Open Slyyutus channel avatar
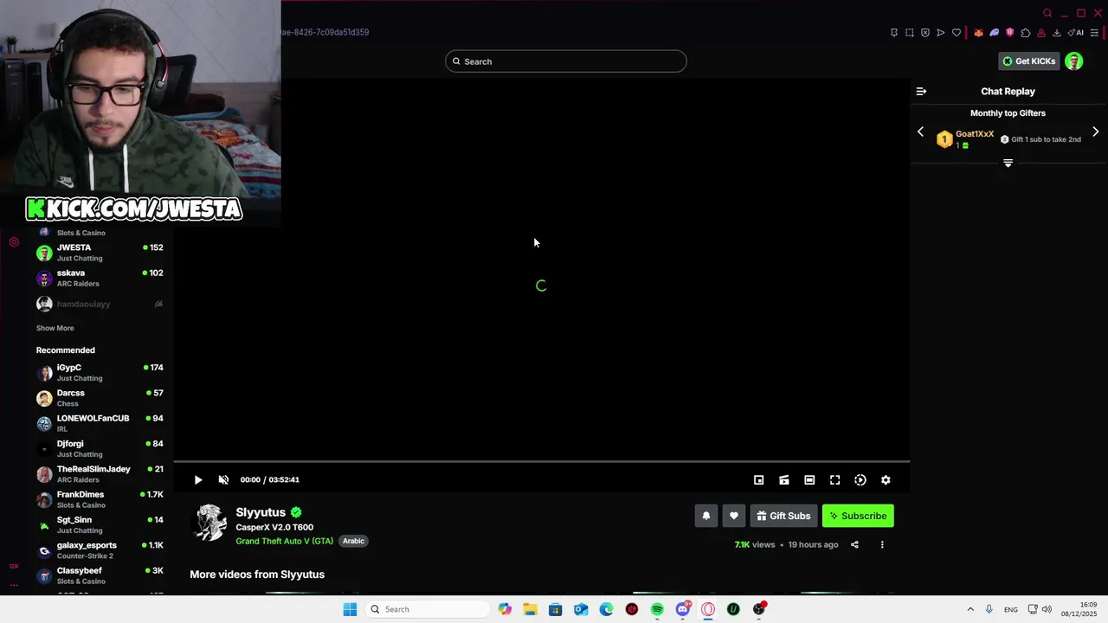The height and width of the screenshot is (623, 1108). tap(209, 523)
